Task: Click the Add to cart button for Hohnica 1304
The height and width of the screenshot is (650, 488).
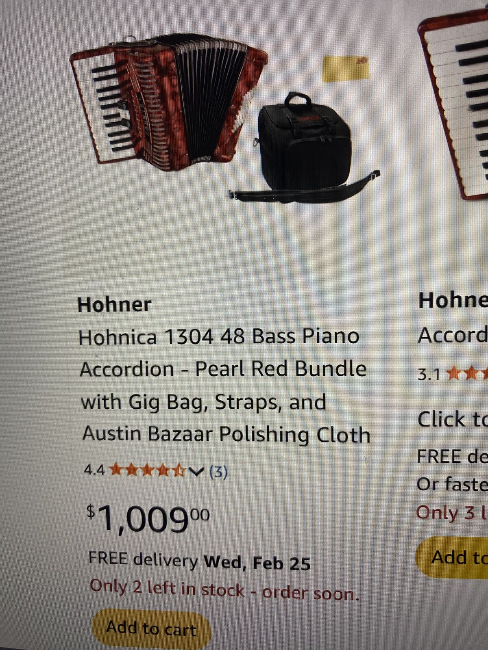Action: (151, 628)
